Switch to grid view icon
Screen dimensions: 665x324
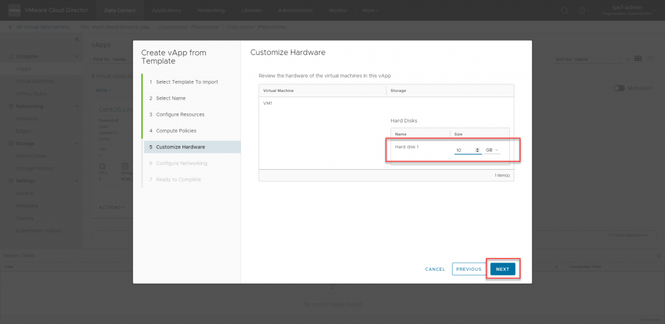tap(638, 59)
